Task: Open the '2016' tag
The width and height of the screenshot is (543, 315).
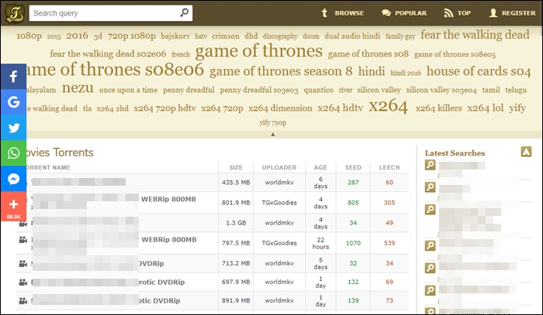Action: 77,36
